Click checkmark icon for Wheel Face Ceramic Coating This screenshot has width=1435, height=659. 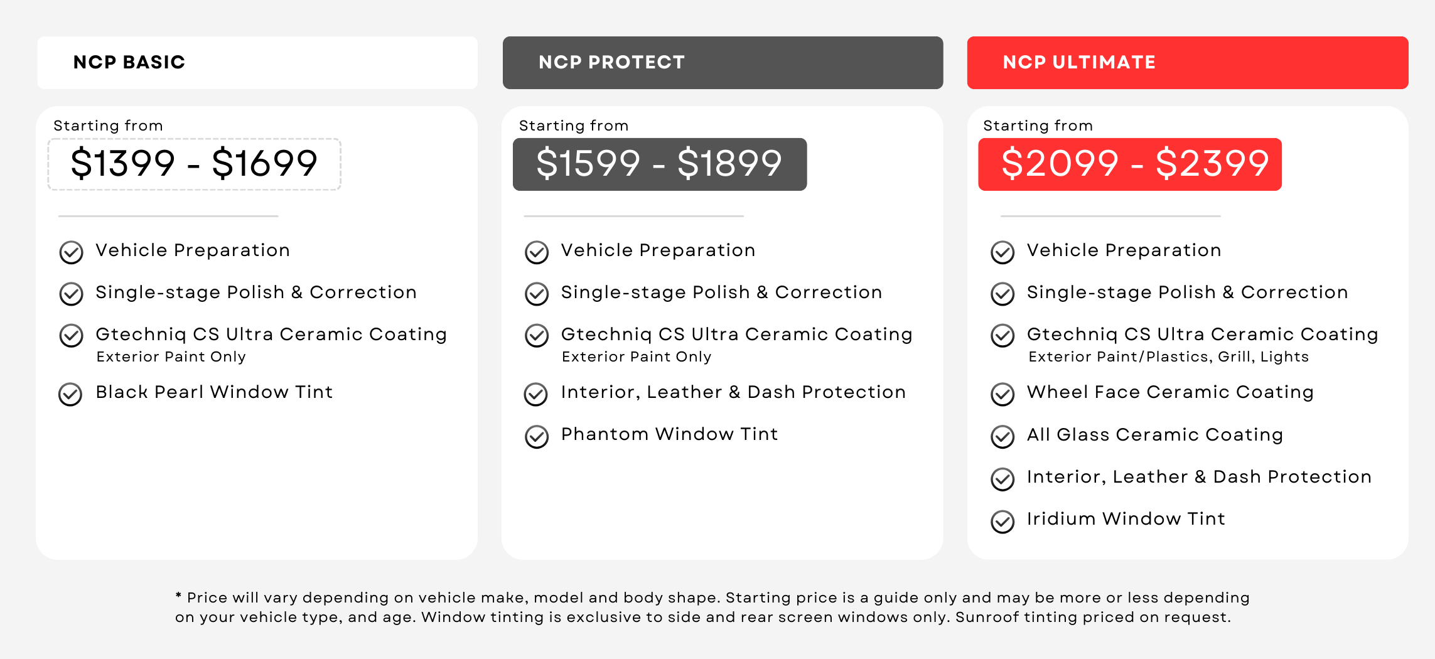point(1002,394)
